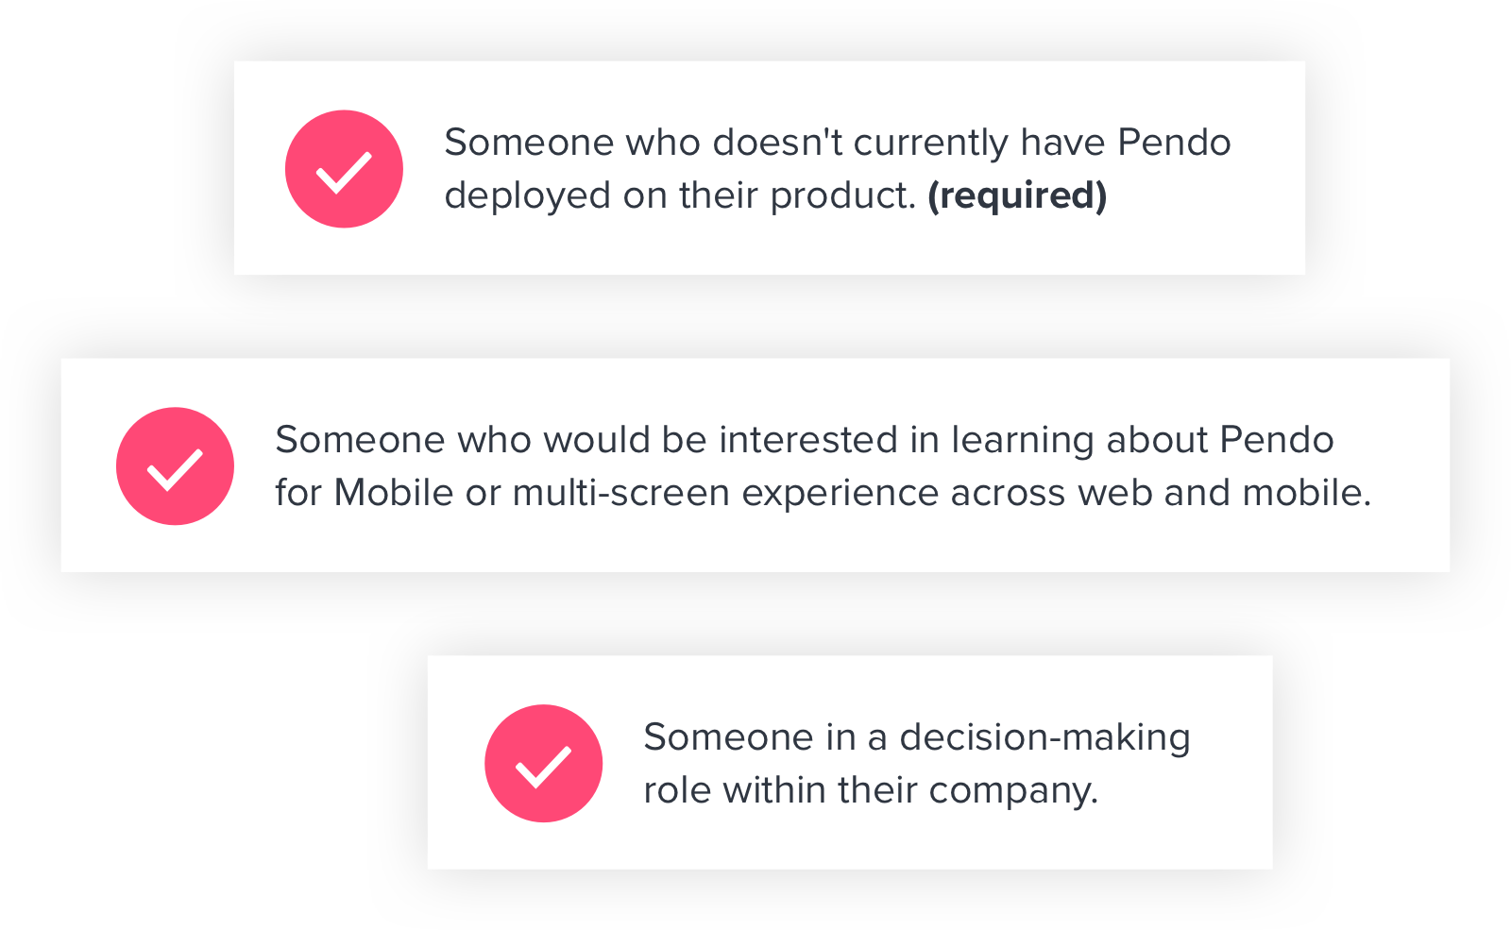This screenshot has width=1511, height=930.
Task: Click the line "Someone who doesn't currently have Pendo"
Action: click(838, 143)
